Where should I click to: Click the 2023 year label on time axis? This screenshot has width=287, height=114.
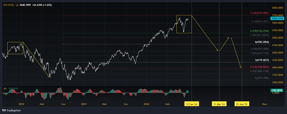pos(84,104)
